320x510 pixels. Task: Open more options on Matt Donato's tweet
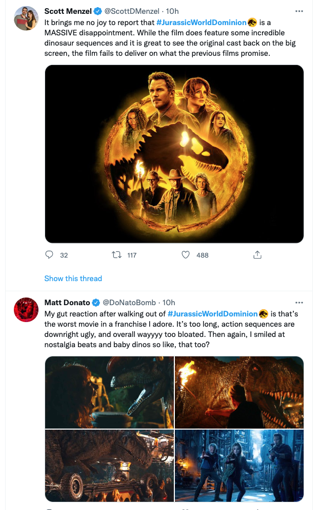tap(299, 303)
